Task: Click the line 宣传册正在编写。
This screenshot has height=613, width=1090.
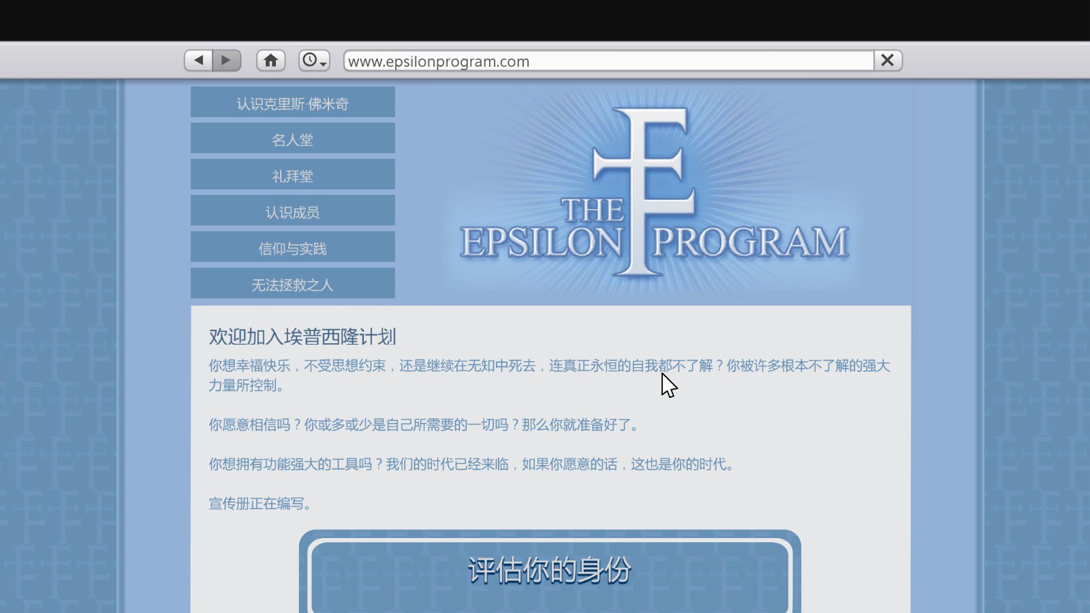Action: point(260,503)
